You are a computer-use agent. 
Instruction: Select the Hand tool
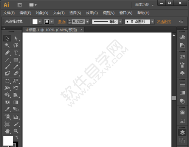[x=7, y=131]
